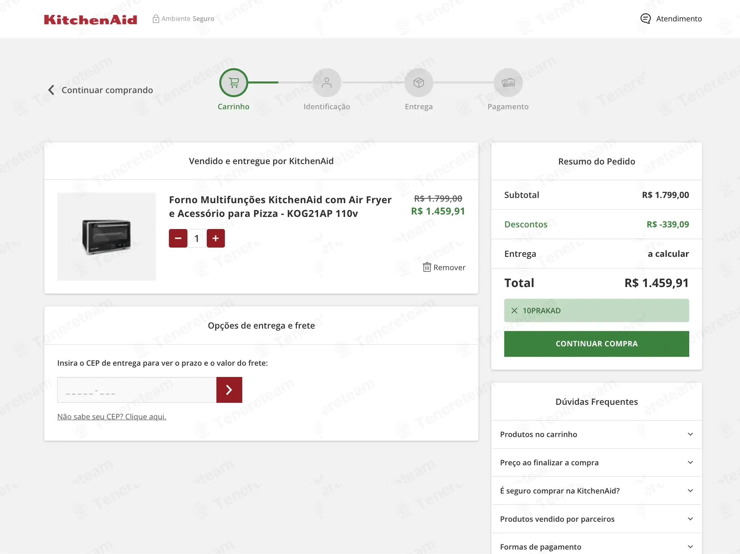This screenshot has width=740, height=554.
Task: Click the Entrega 'a calcular' text
Action: coord(668,254)
